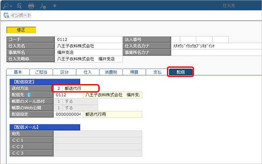262x164 pixels.
Task: Click the import icon
Action: (x=6, y=16)
